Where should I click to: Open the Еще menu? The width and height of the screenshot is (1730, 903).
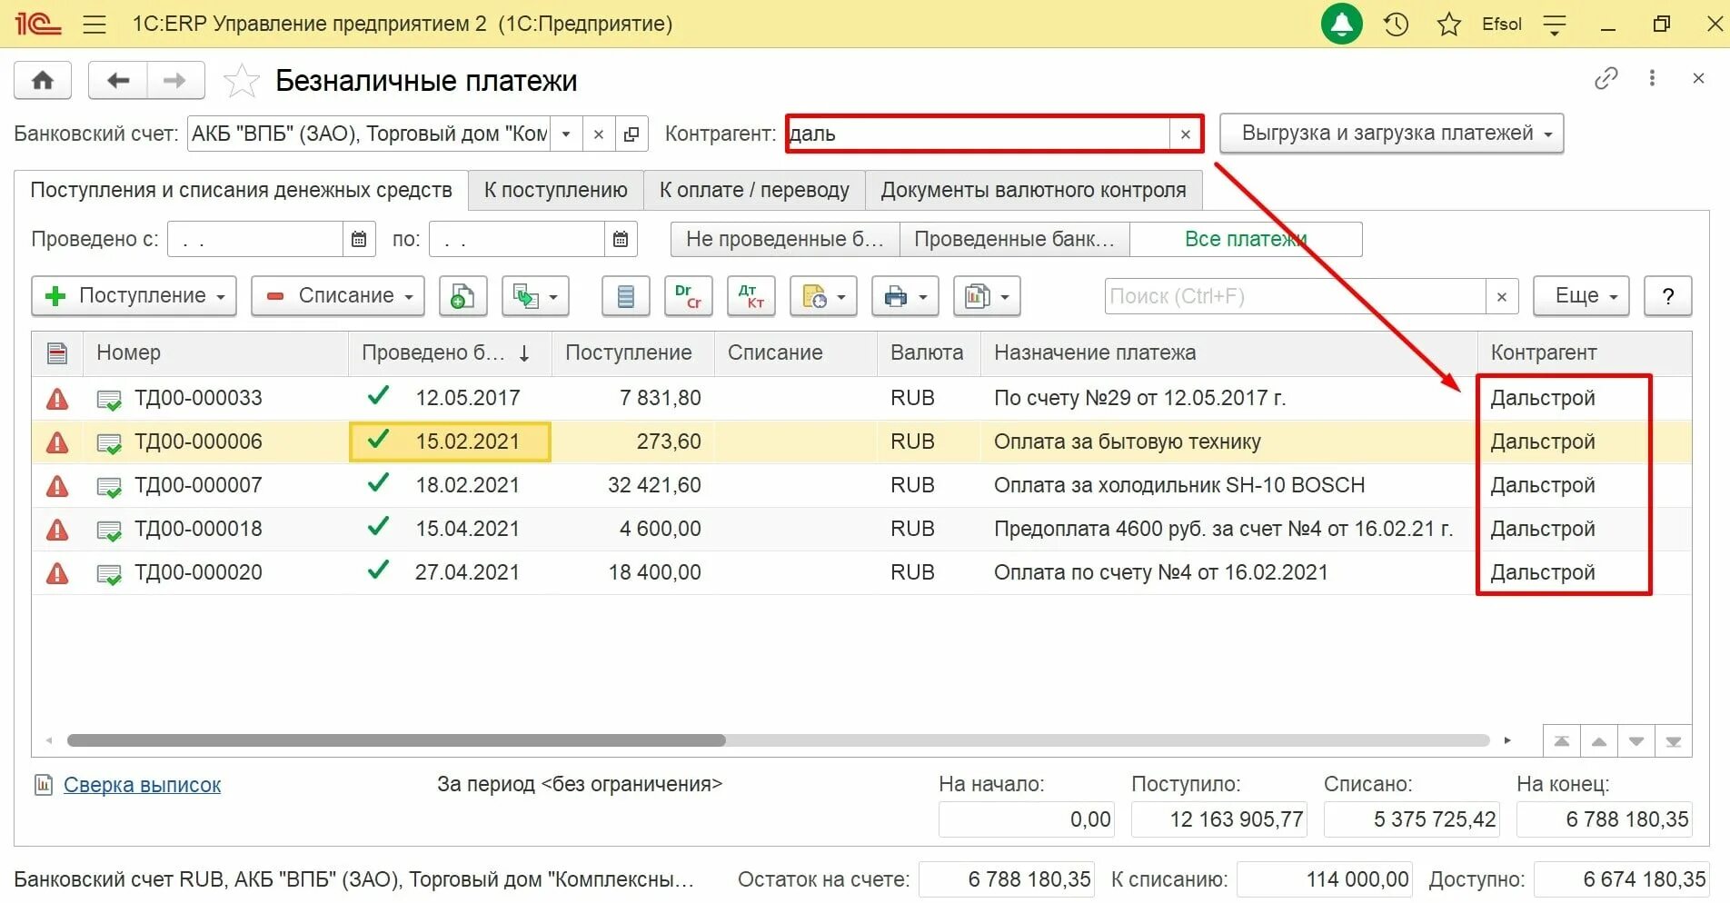click(x=1581, y=296)
